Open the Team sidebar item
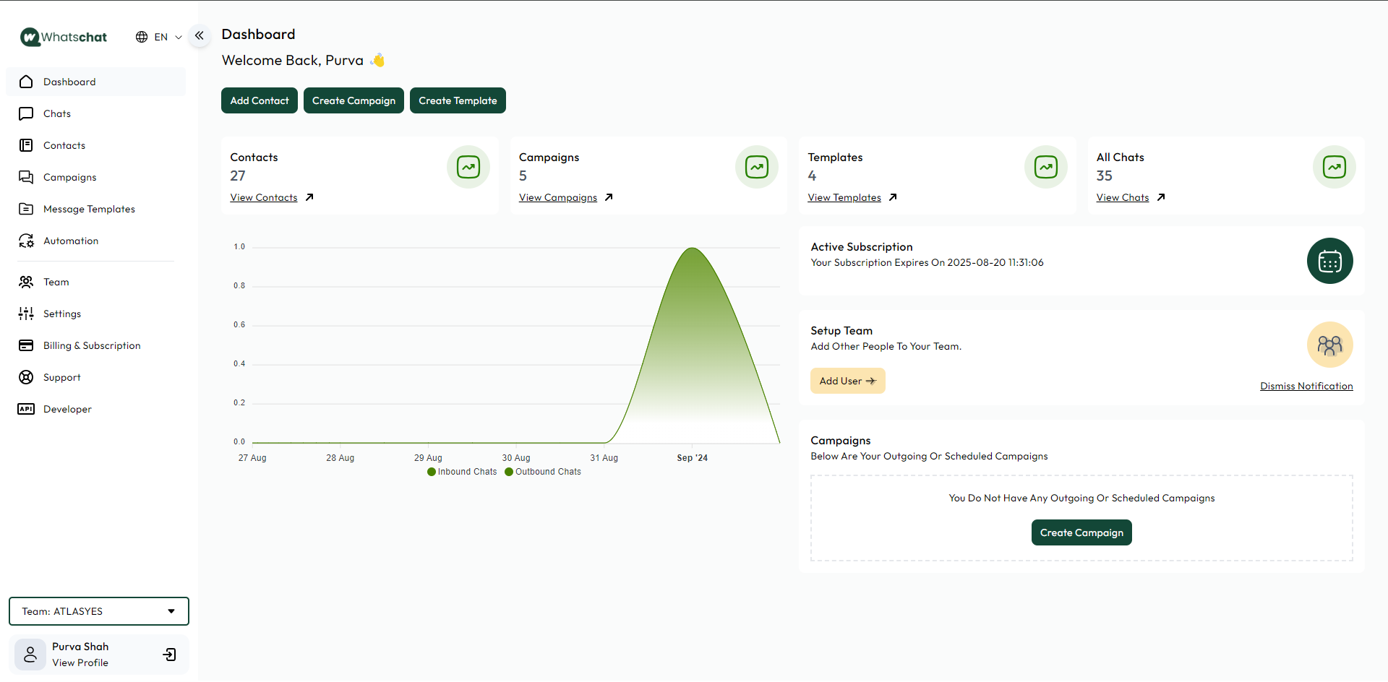 tap(96, 282)
